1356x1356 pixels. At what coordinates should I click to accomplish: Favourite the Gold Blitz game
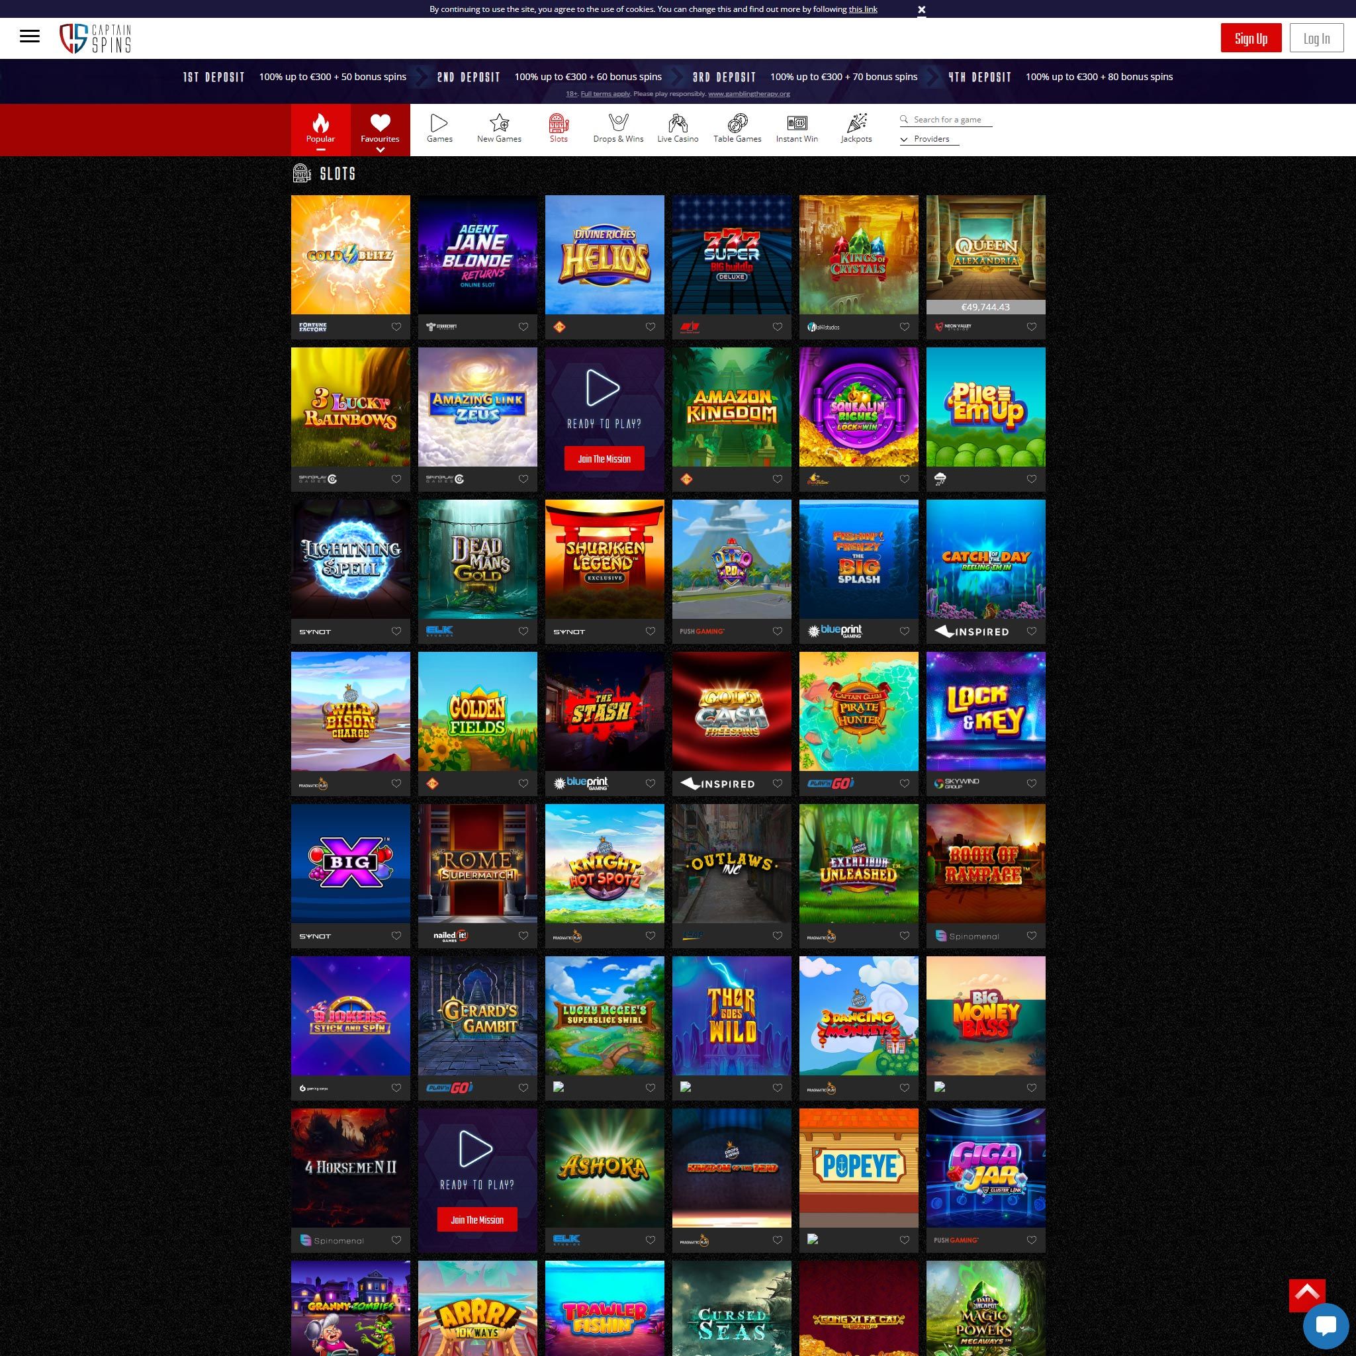tap(396, 327)
